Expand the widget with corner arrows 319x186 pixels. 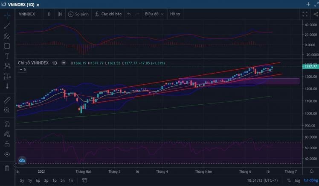(x=316, y=4)
